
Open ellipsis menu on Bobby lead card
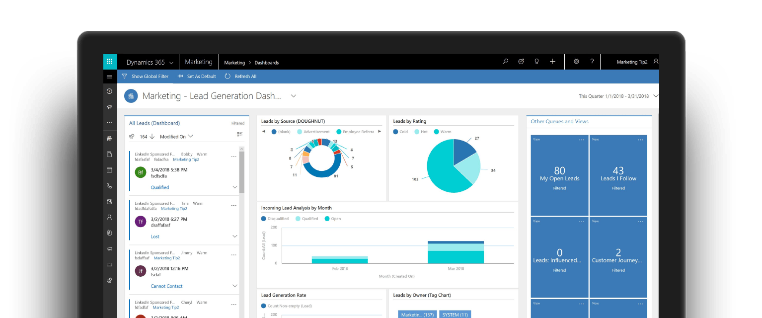(x=234, y=156)
